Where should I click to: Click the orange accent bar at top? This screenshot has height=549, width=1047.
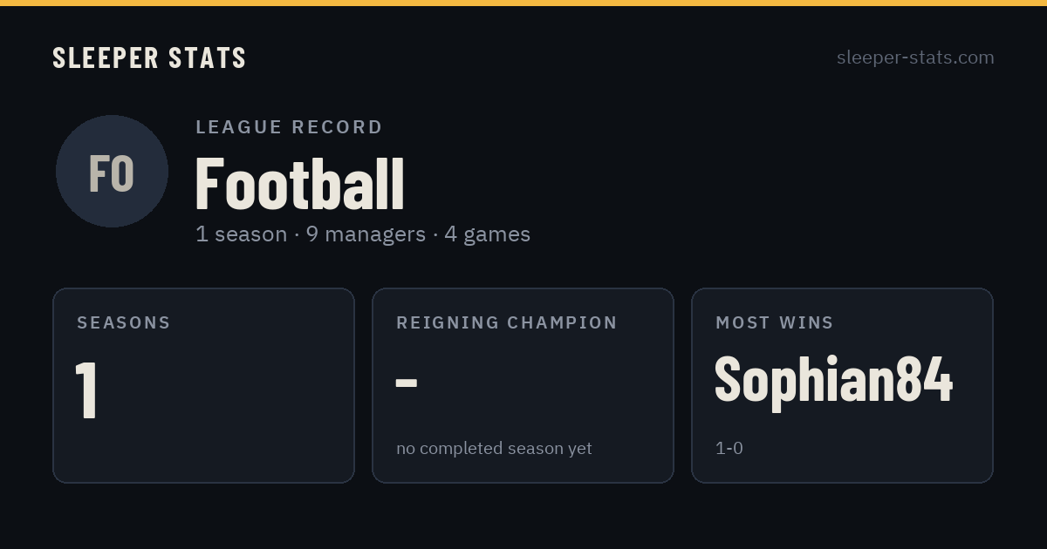pos(523,3)
